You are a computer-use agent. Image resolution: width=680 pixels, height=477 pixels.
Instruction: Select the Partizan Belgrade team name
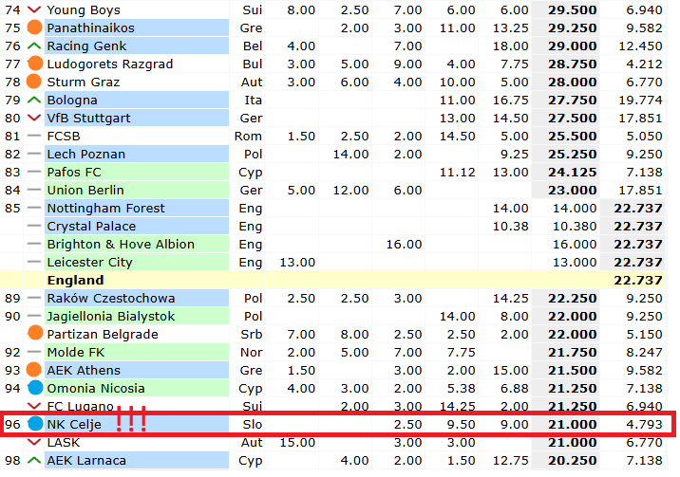point(103,334)
